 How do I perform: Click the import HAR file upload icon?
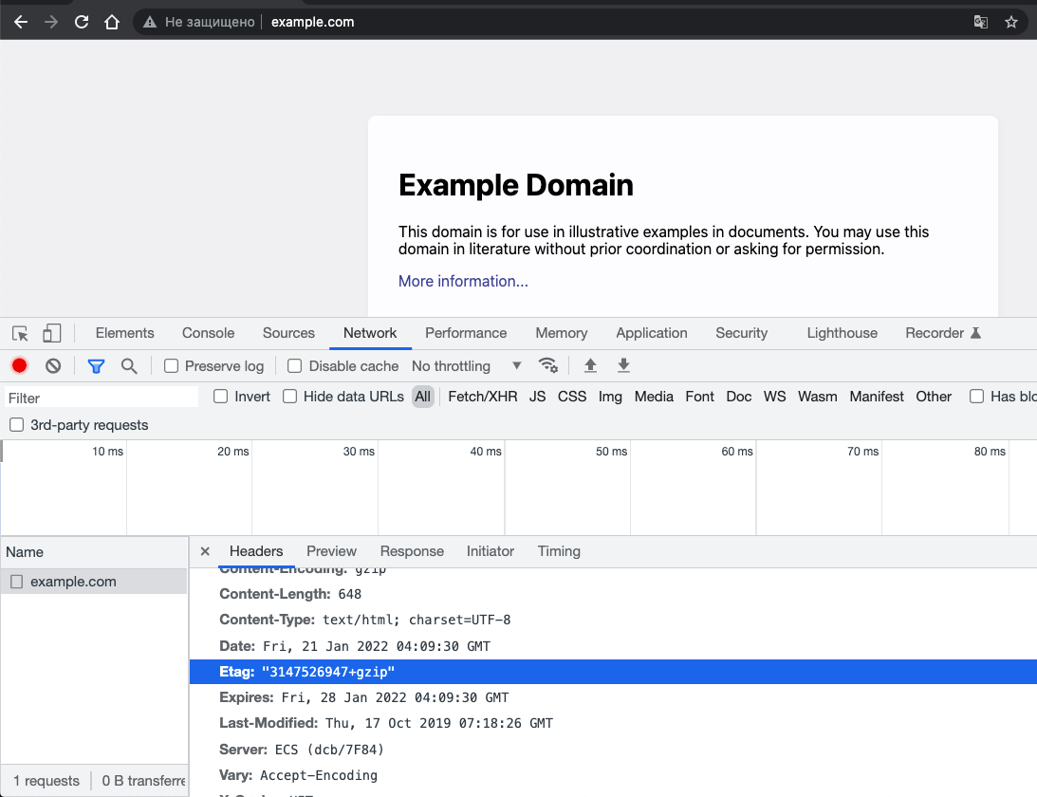click(590, 366)
